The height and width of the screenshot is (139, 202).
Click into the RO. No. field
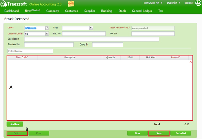[x=153, y=34]
